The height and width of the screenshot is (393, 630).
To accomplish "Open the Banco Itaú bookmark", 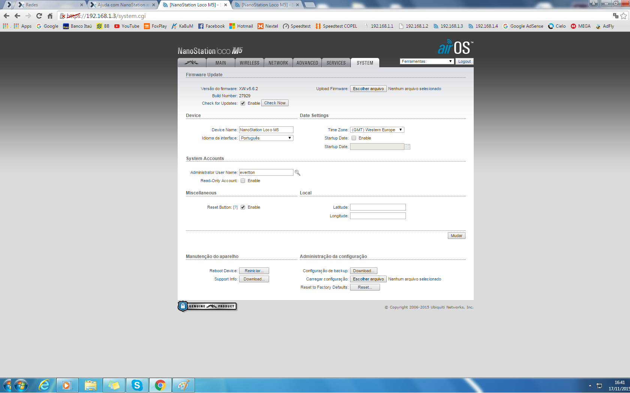I will 77,26.
